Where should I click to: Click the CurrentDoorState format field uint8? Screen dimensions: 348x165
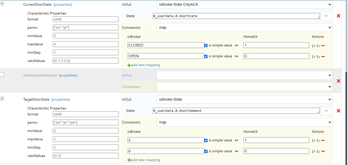pos(86,19)
